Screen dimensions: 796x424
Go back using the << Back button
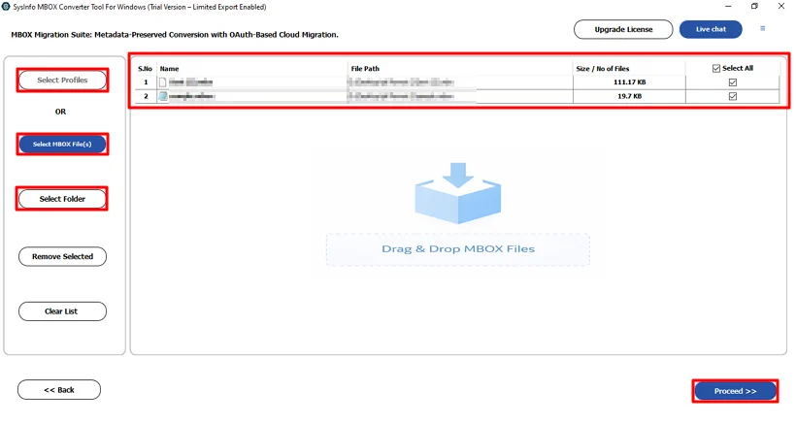59,390
